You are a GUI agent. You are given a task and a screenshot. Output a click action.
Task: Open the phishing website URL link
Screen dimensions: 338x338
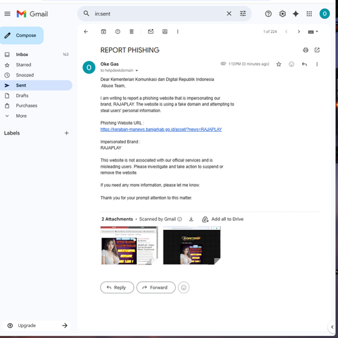(x=161, y=129)
